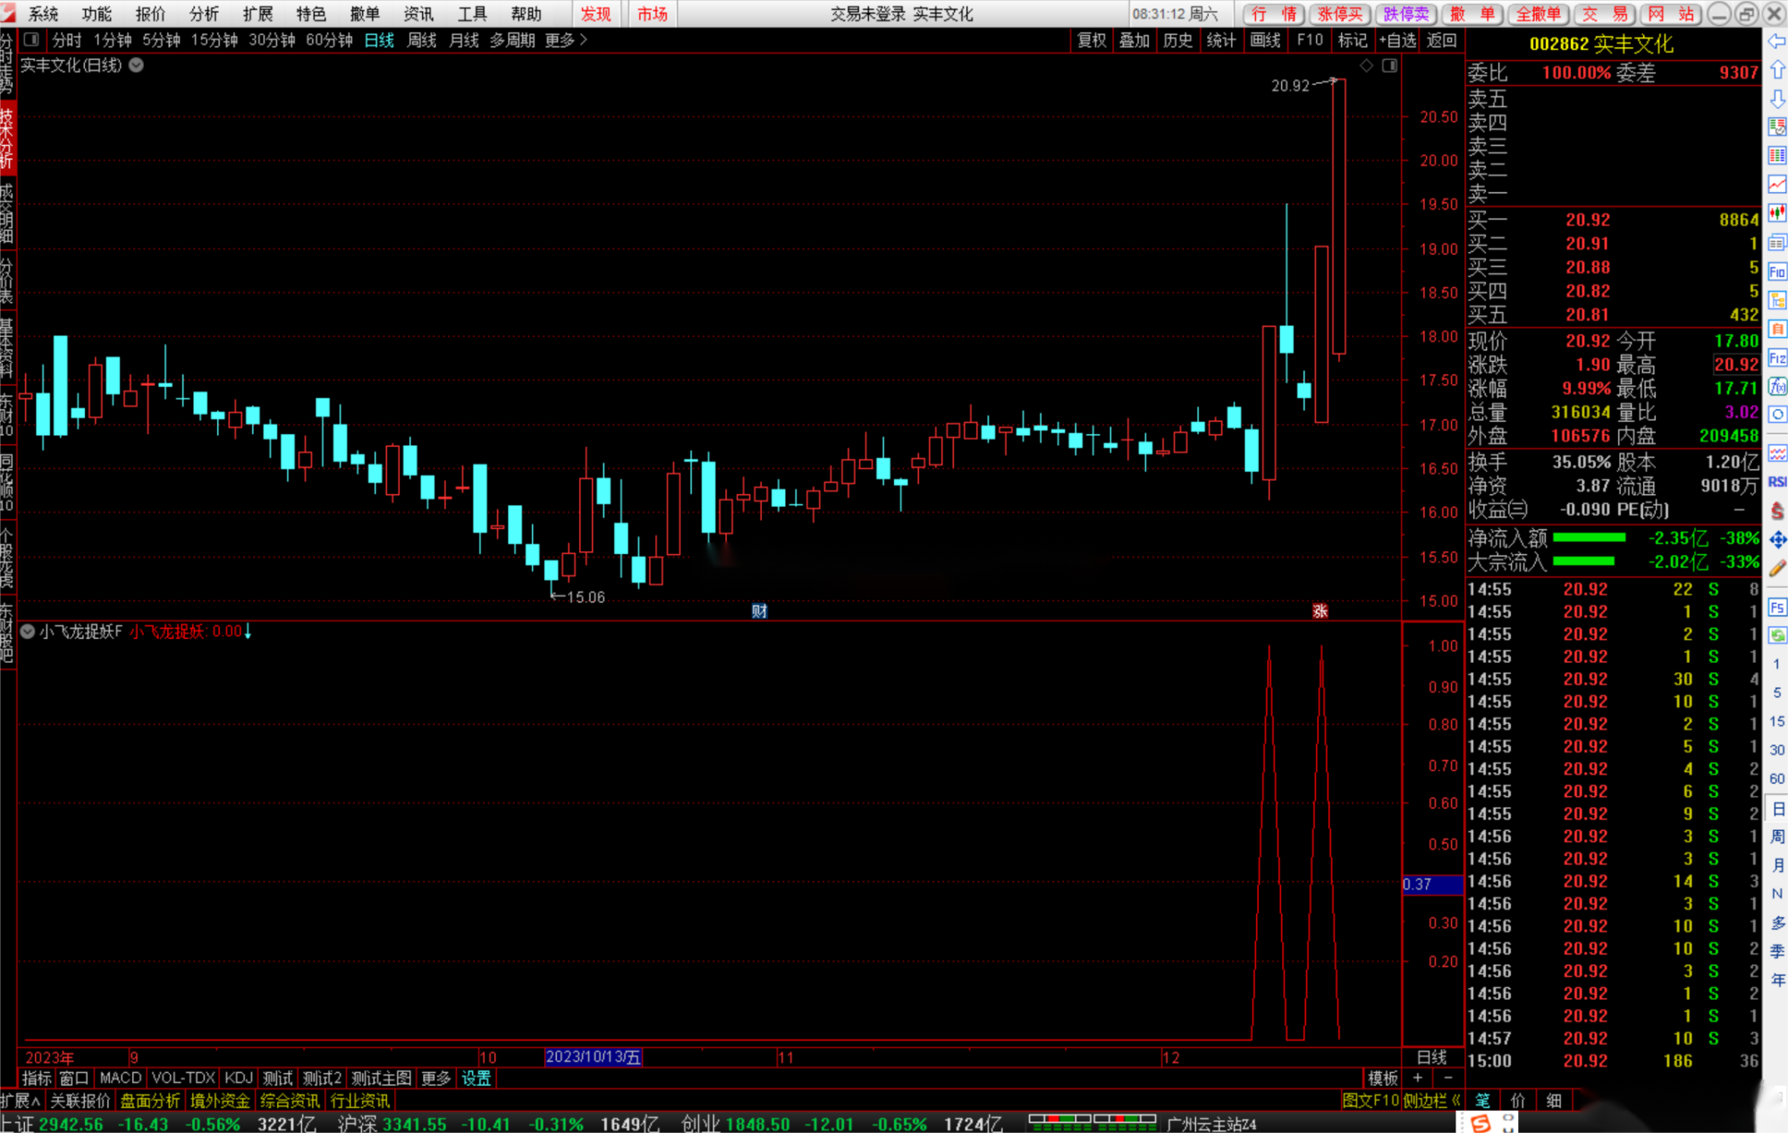Select the pencil drawing tool icon
Viewport: 1788px width, 1133px height.
1776,568
